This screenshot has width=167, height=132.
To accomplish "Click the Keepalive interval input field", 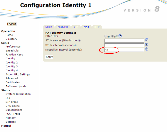I will tap(124, 50).
